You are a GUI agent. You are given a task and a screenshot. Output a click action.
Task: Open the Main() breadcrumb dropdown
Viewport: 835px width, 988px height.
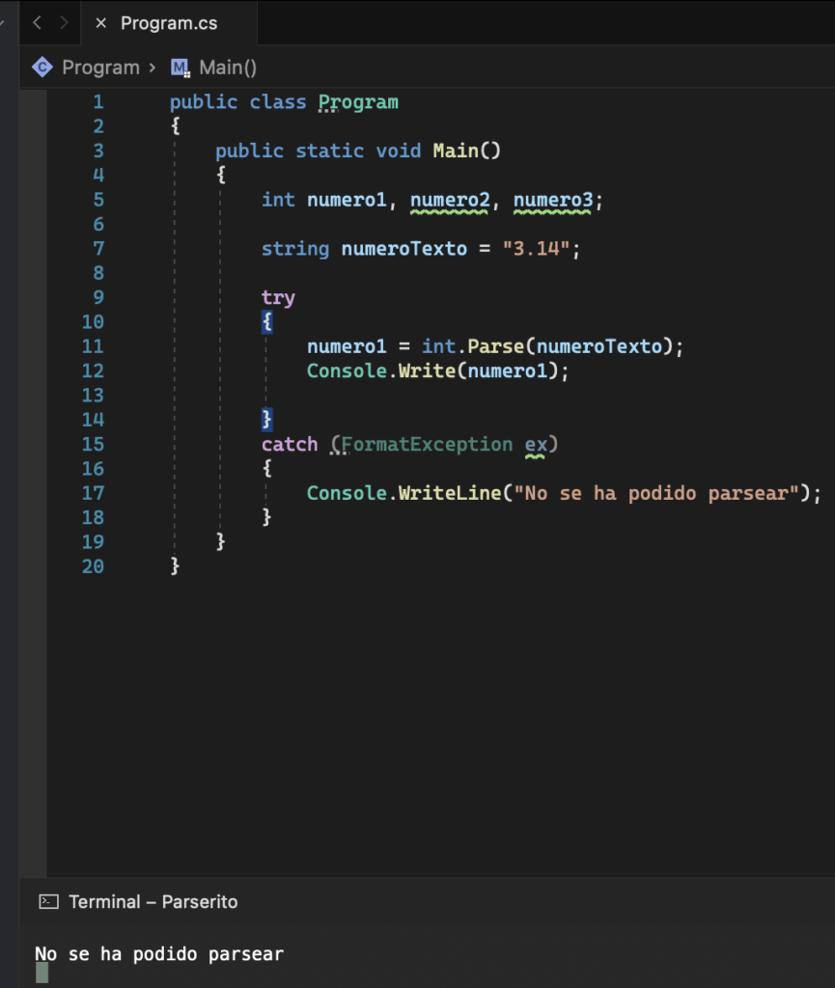pos(228,68)
